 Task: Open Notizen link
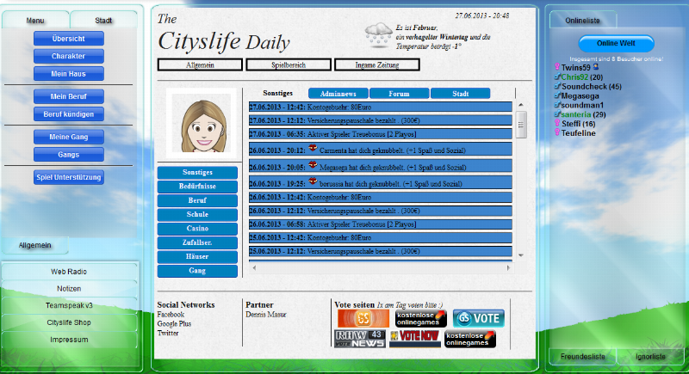click(69, 289)
